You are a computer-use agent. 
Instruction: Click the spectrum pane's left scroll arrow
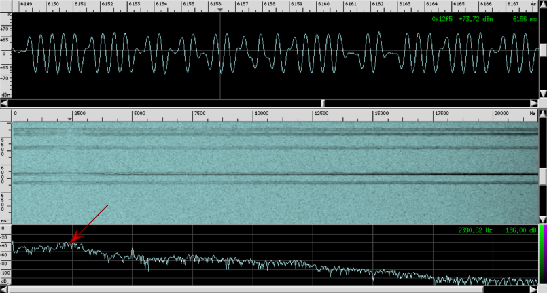5,289
